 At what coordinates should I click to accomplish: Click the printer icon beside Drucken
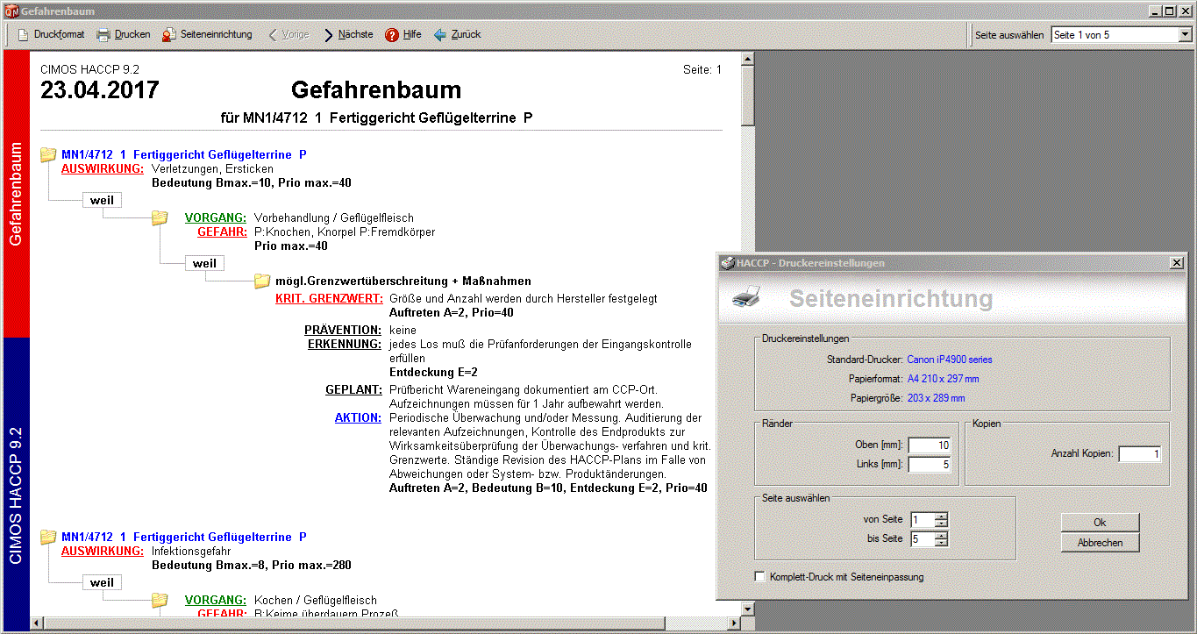coord(103,35)
